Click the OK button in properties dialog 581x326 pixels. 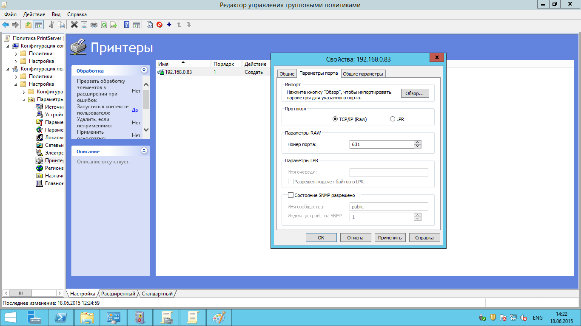tap(321, 238)
